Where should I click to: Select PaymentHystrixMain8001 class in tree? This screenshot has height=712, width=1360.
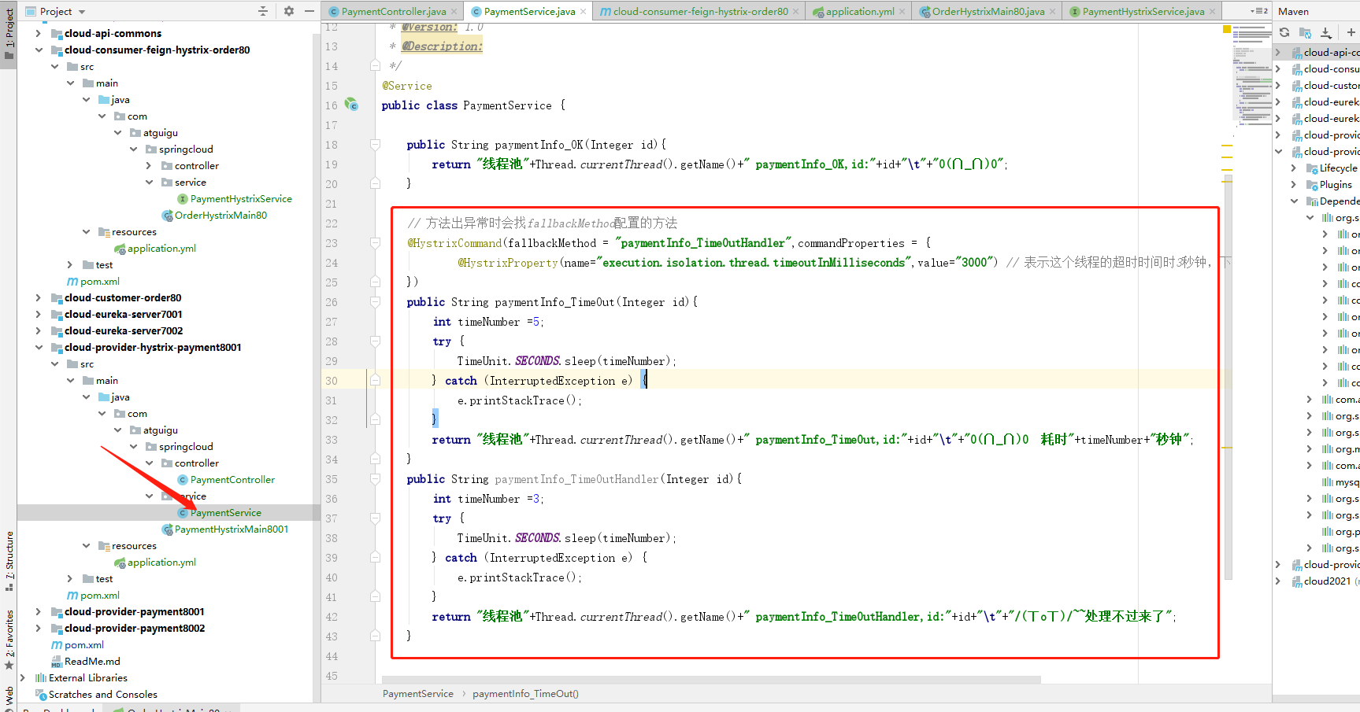click(x=232, y=529)
